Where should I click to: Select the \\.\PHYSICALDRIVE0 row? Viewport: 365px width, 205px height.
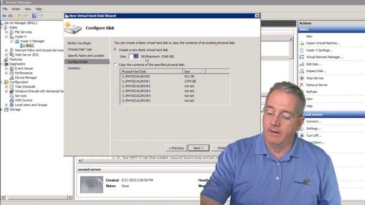[x=175, y=76]
